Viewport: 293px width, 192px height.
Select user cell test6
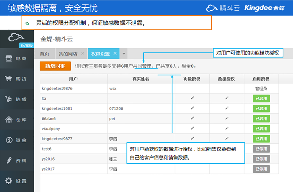(74, 149)
